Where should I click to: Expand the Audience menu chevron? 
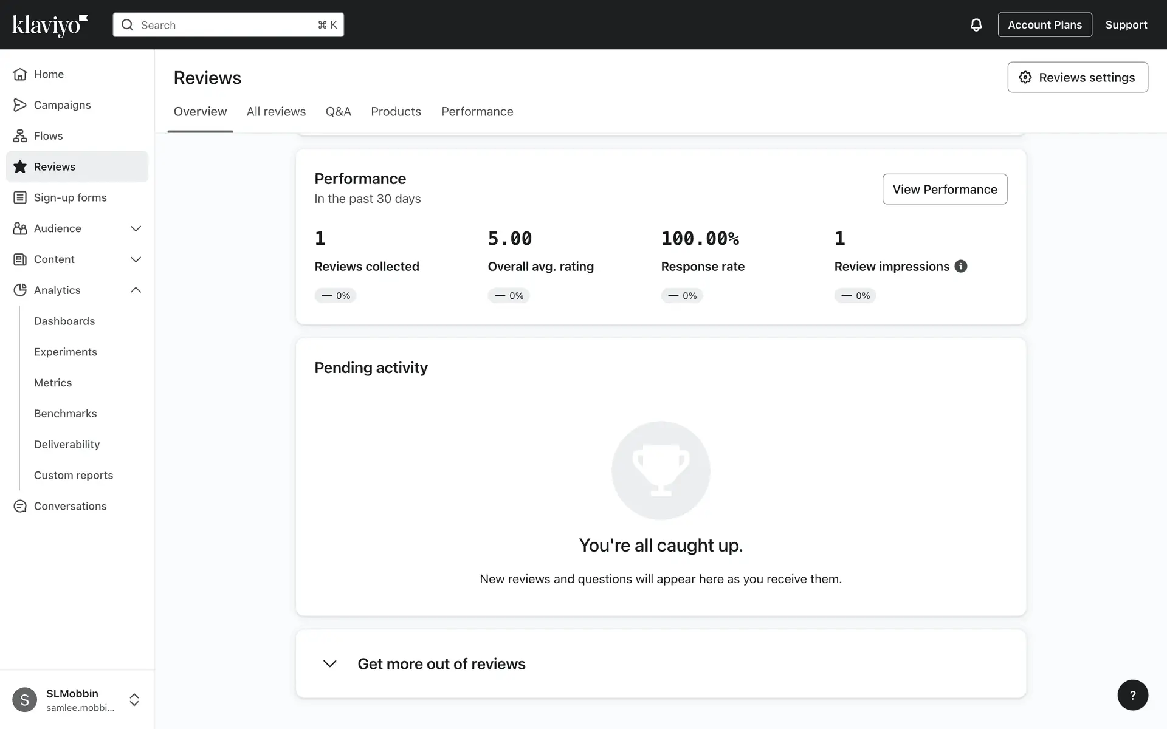pyautogui.click(x=136, y=228)
